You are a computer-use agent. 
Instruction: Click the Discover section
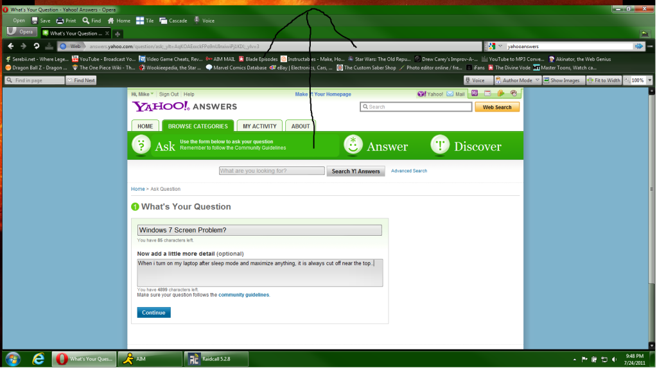click(x=466, y=146)
